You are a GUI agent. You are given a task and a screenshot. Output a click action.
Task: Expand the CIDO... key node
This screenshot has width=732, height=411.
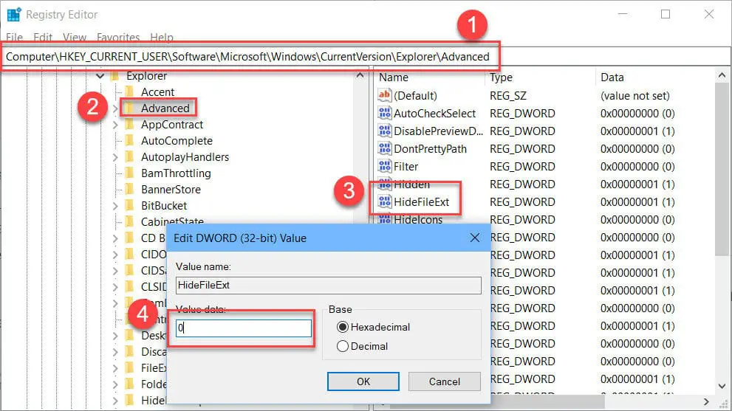pos(114,255)
